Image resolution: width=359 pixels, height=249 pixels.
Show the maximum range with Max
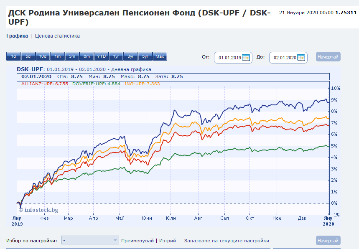tap(160, 56)
